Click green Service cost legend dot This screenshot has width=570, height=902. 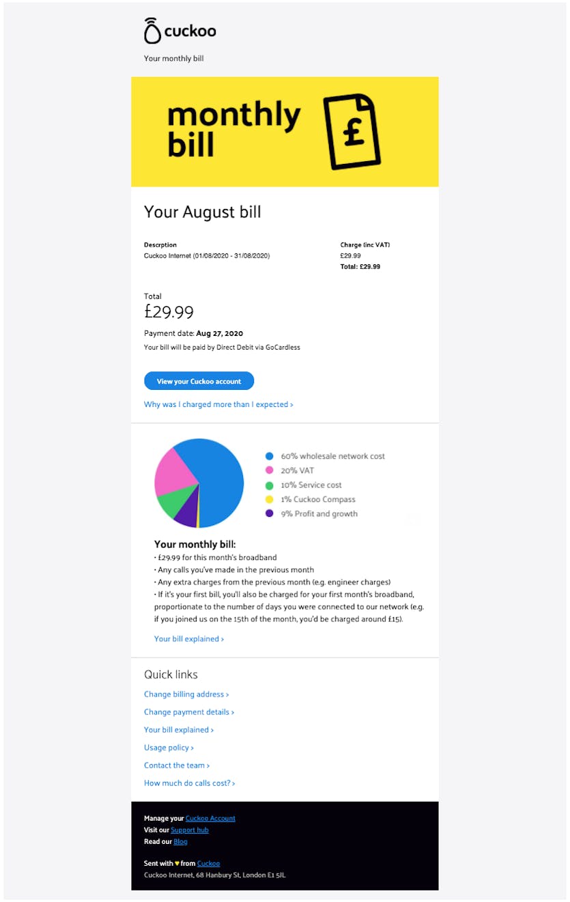click(x=269, y=485)
